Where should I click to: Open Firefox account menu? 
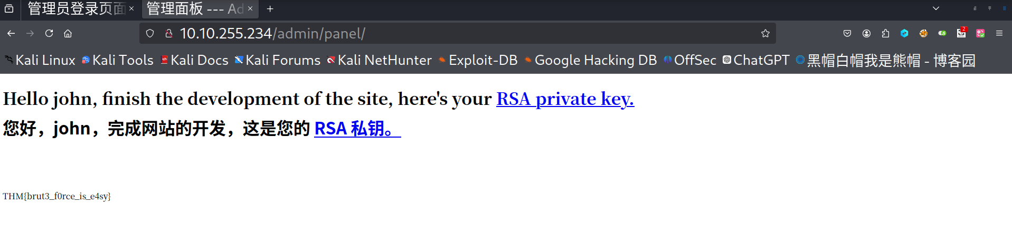866,33
